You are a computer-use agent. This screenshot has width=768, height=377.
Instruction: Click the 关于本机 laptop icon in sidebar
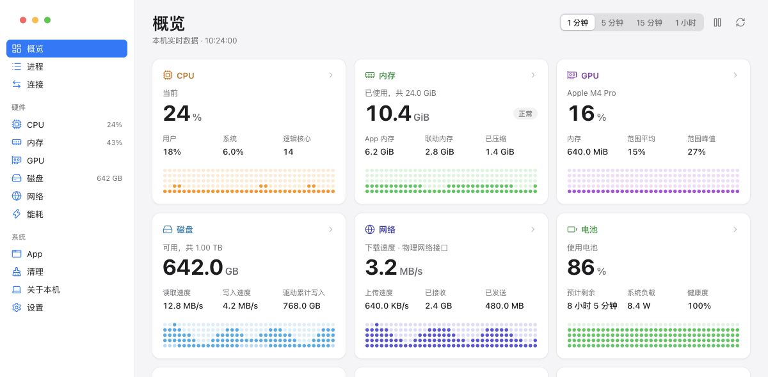17,289
